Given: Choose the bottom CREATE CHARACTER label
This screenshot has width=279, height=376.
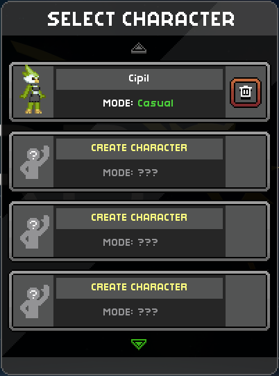Looking at the screenshot, I should click(x=139, y=287).
